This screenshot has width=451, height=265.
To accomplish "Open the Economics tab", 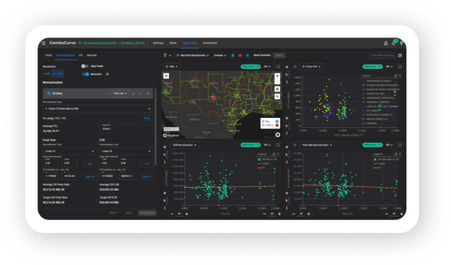I will click(x=210, y=43).
